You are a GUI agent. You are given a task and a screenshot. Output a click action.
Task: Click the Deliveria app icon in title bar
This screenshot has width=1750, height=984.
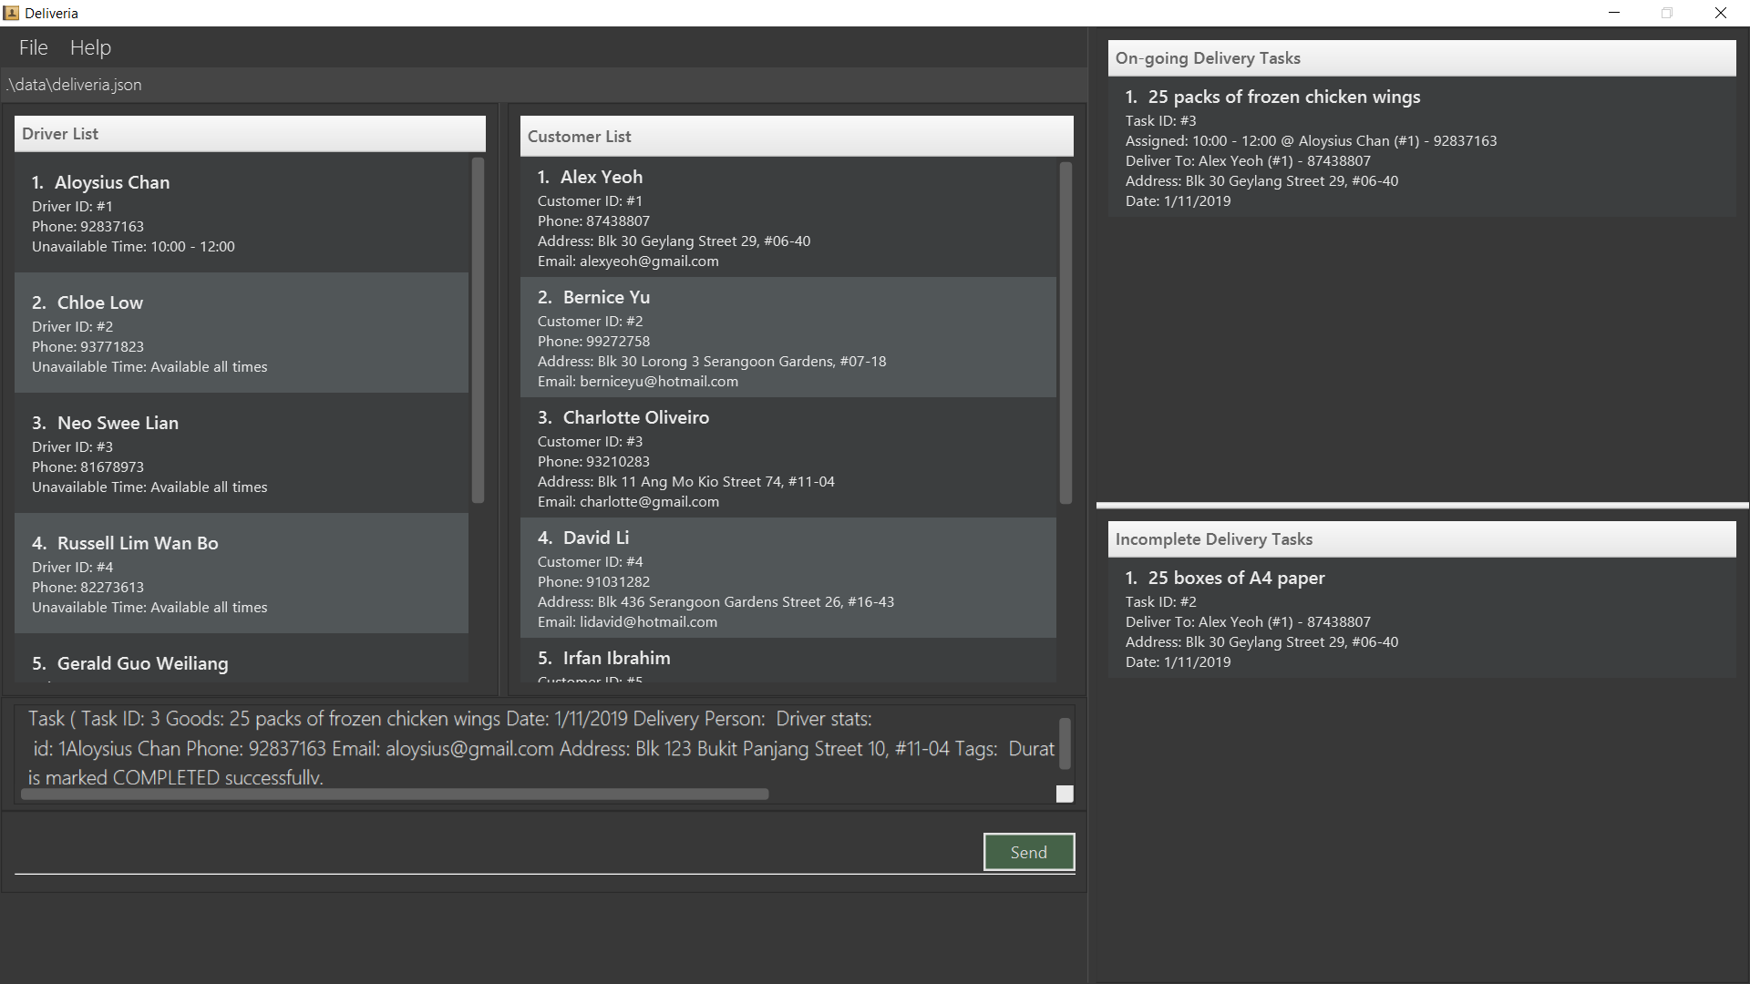coord(11,13)
